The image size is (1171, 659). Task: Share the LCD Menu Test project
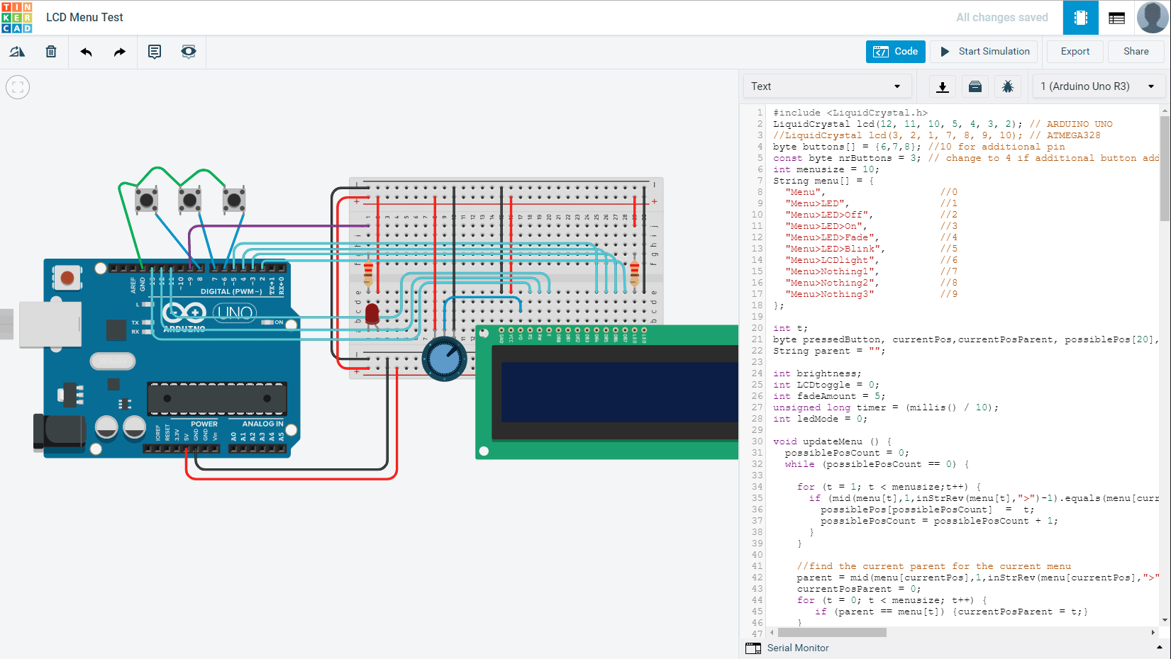coord(1136,51)
